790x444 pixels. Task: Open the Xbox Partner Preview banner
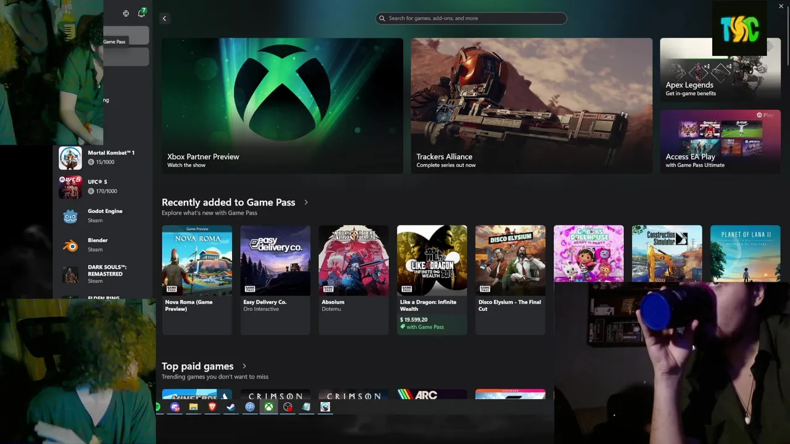point(282,105)
